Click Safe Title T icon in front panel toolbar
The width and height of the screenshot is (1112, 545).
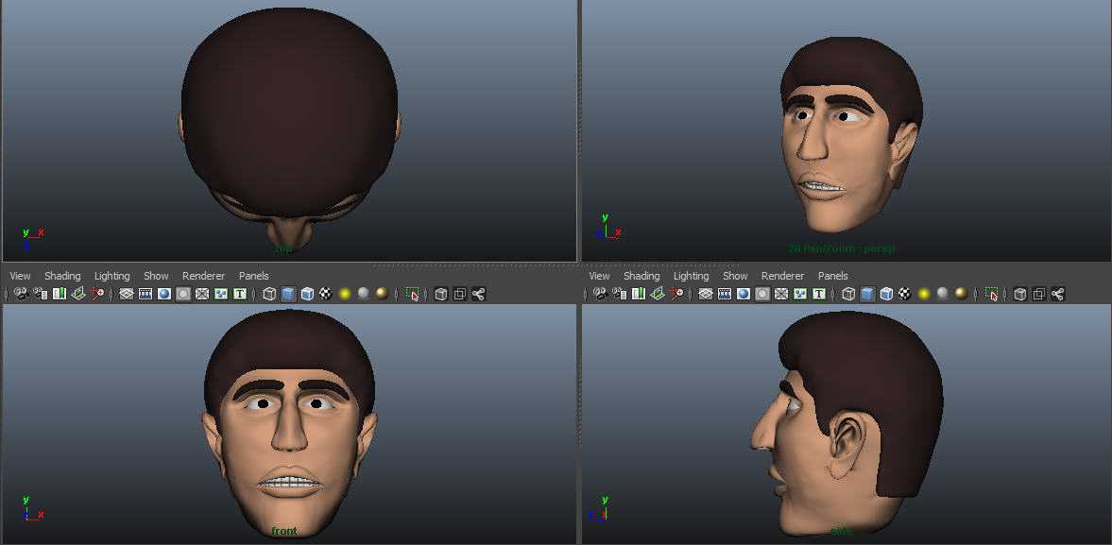tap(240, 294)
